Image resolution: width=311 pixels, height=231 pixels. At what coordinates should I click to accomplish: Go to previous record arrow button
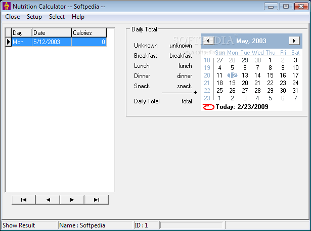[x=48, y=200]
